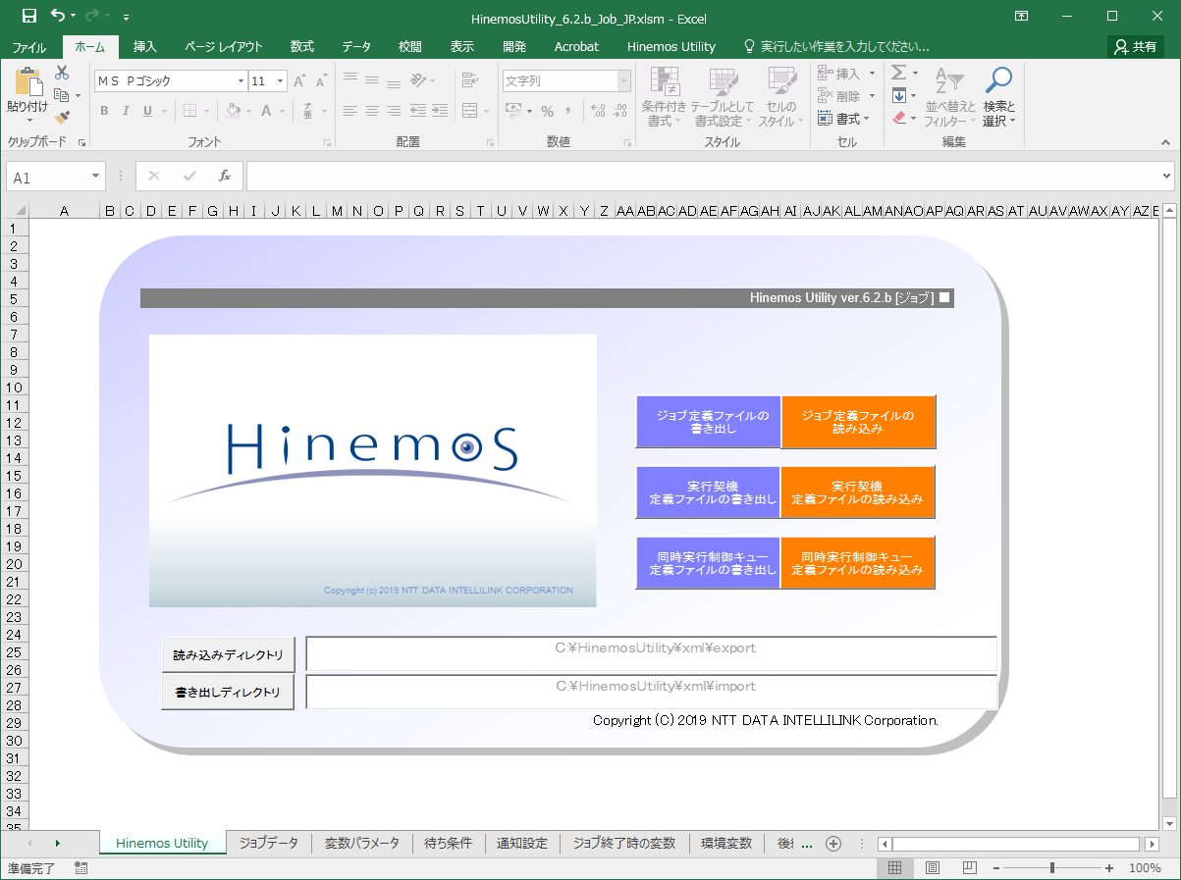This screenshot has width=1181, height=880.
Task: Open the ページ レイアウト ribbon tab
Action: coord(223,46)
